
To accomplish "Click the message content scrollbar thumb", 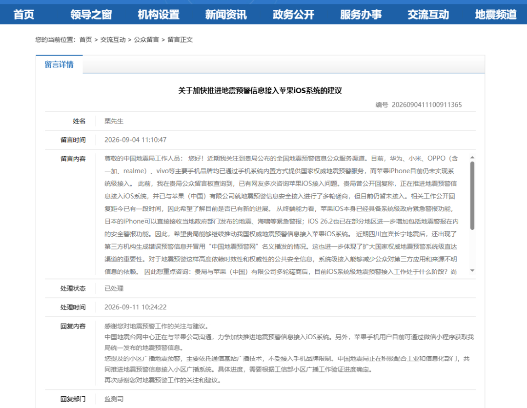I will 472,196.
